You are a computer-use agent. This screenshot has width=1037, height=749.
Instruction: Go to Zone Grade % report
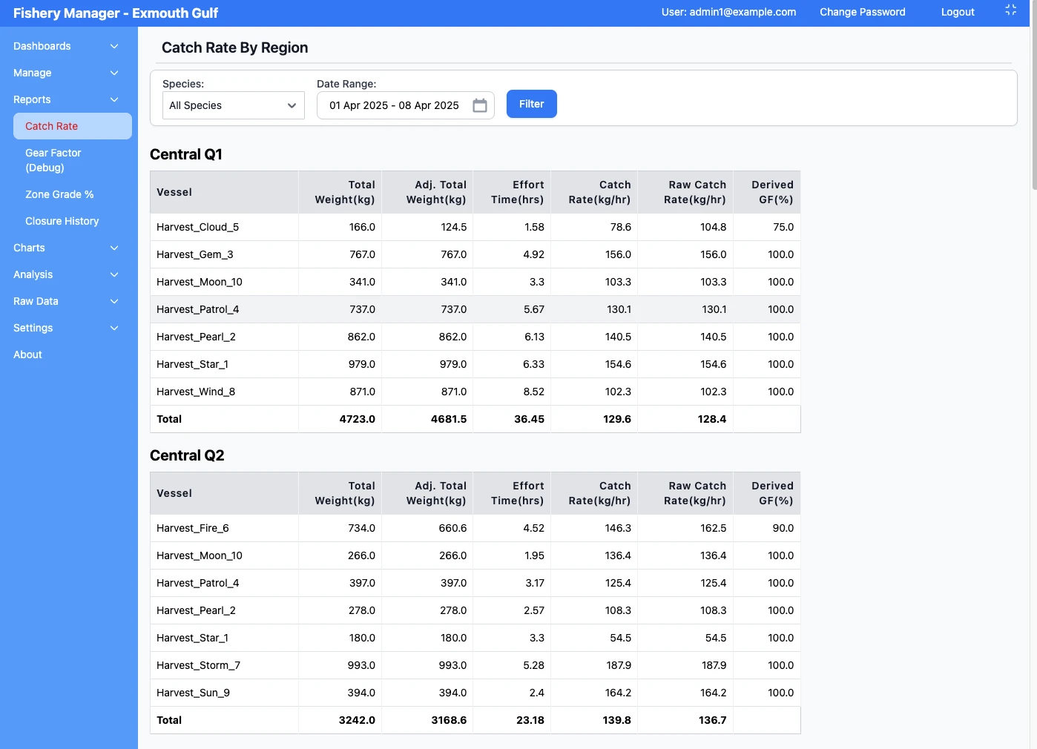coord(59,194)
